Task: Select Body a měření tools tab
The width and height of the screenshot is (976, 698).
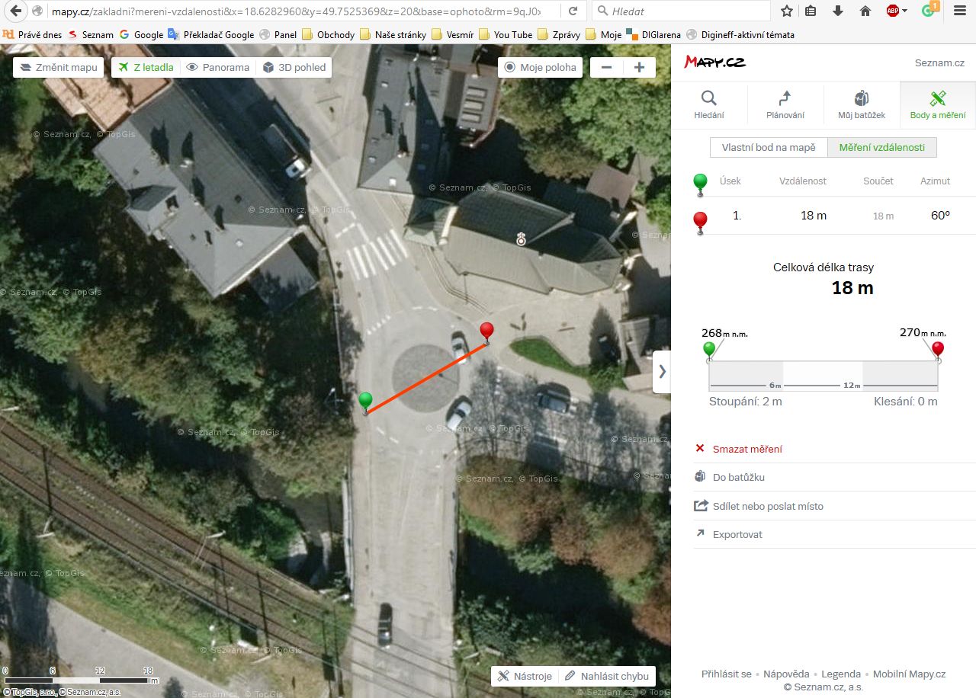Action: click(938, 104)
